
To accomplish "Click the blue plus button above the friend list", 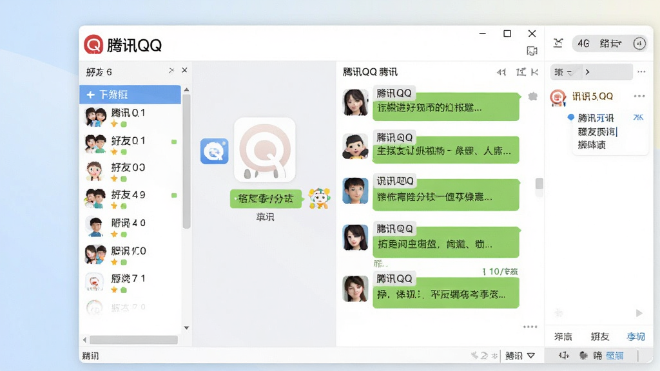I will (x=130, y=95).
